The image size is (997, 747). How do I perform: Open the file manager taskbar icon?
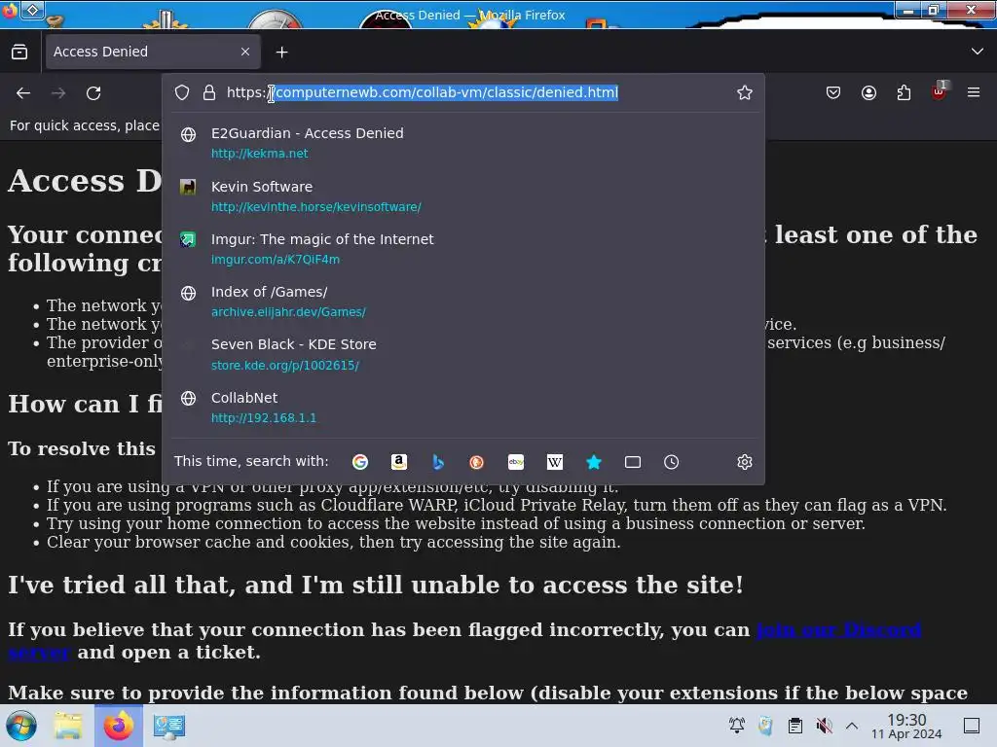[68, 726]
